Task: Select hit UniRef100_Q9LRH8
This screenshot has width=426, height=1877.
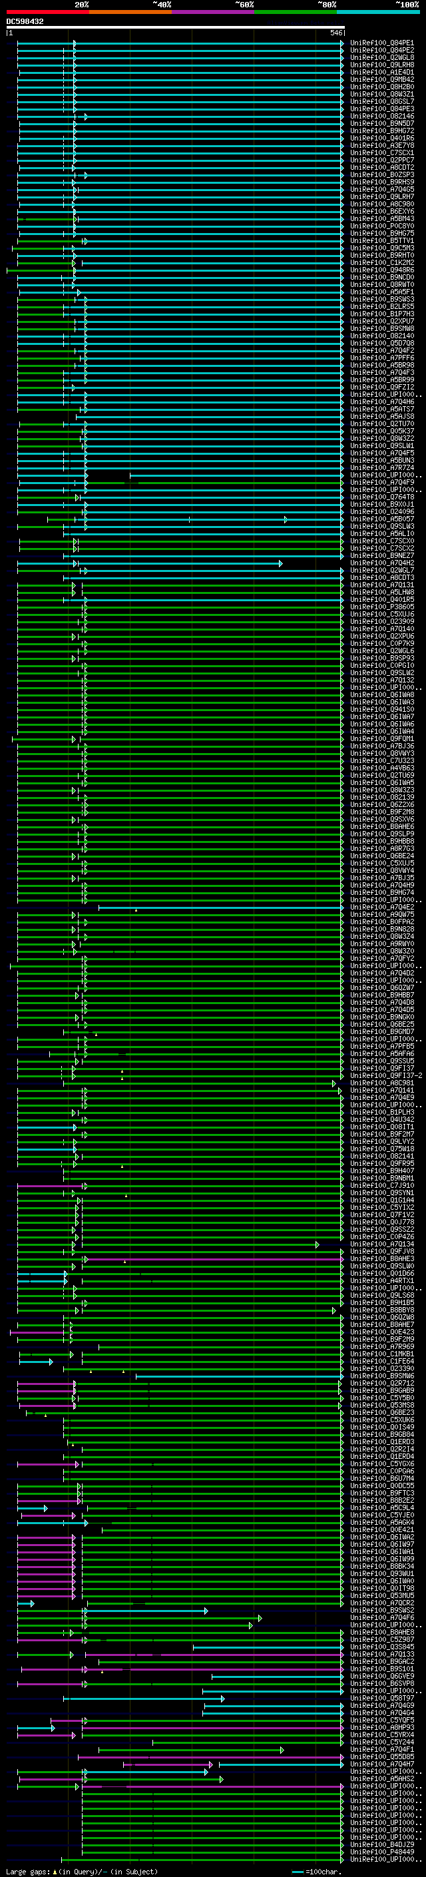Action: point(382,65)
